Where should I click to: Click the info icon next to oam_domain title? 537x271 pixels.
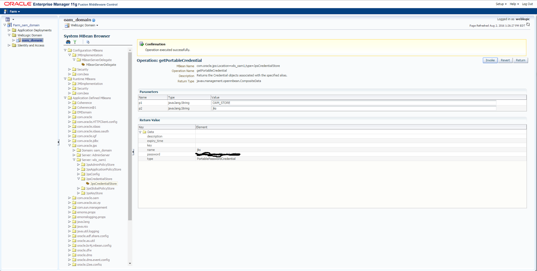pyautogui.click(x=94, y=20)
